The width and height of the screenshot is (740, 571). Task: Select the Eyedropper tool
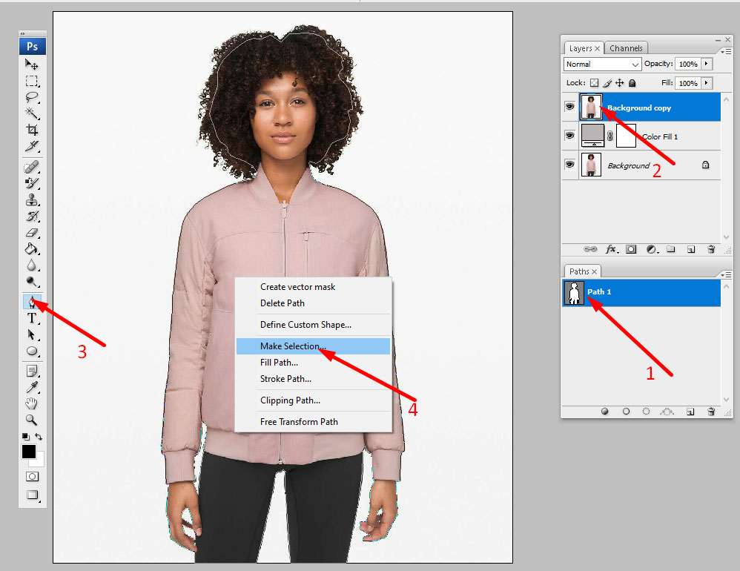click(32, 387)
